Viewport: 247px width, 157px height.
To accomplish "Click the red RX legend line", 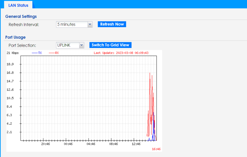I will pyautogui.click(x=52, y=53).
